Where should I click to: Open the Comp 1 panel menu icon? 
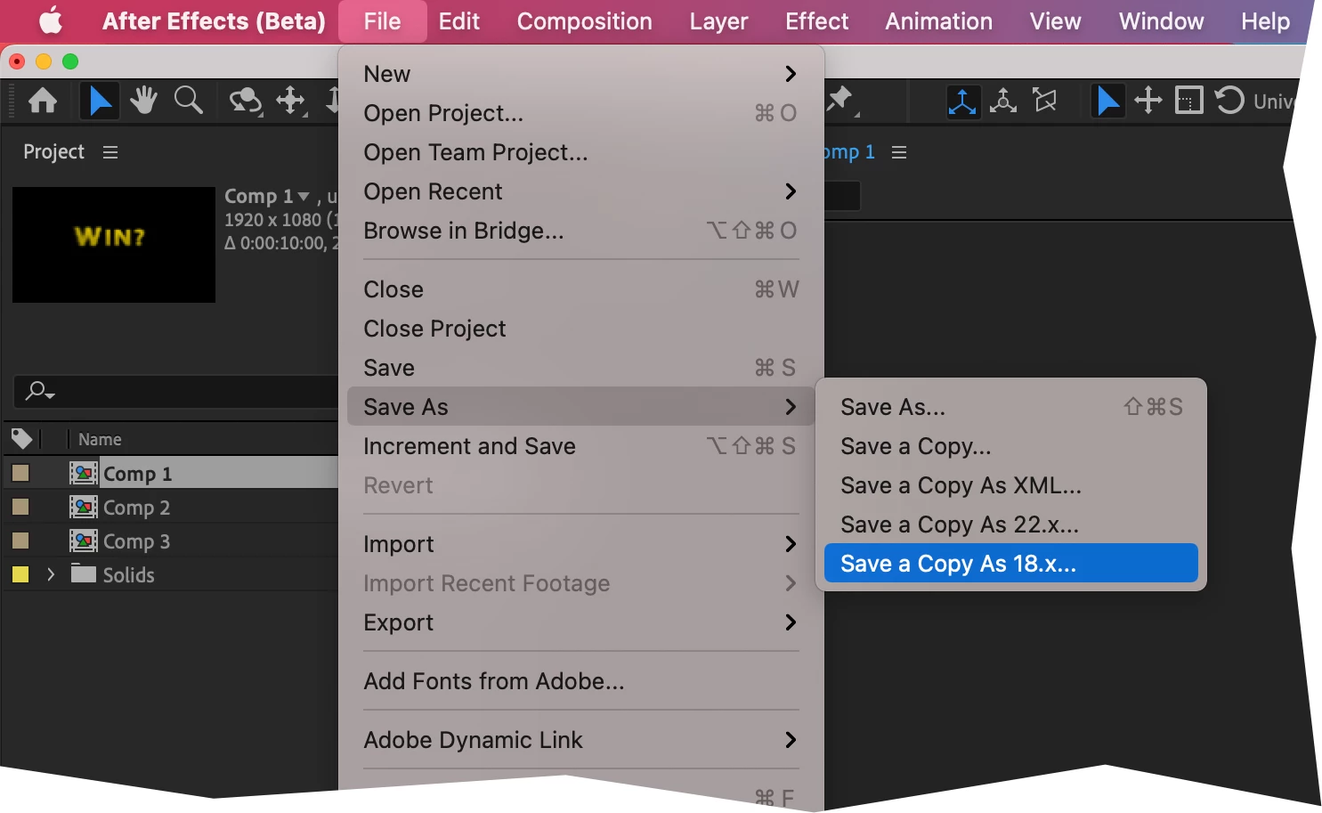pos(899,152)
